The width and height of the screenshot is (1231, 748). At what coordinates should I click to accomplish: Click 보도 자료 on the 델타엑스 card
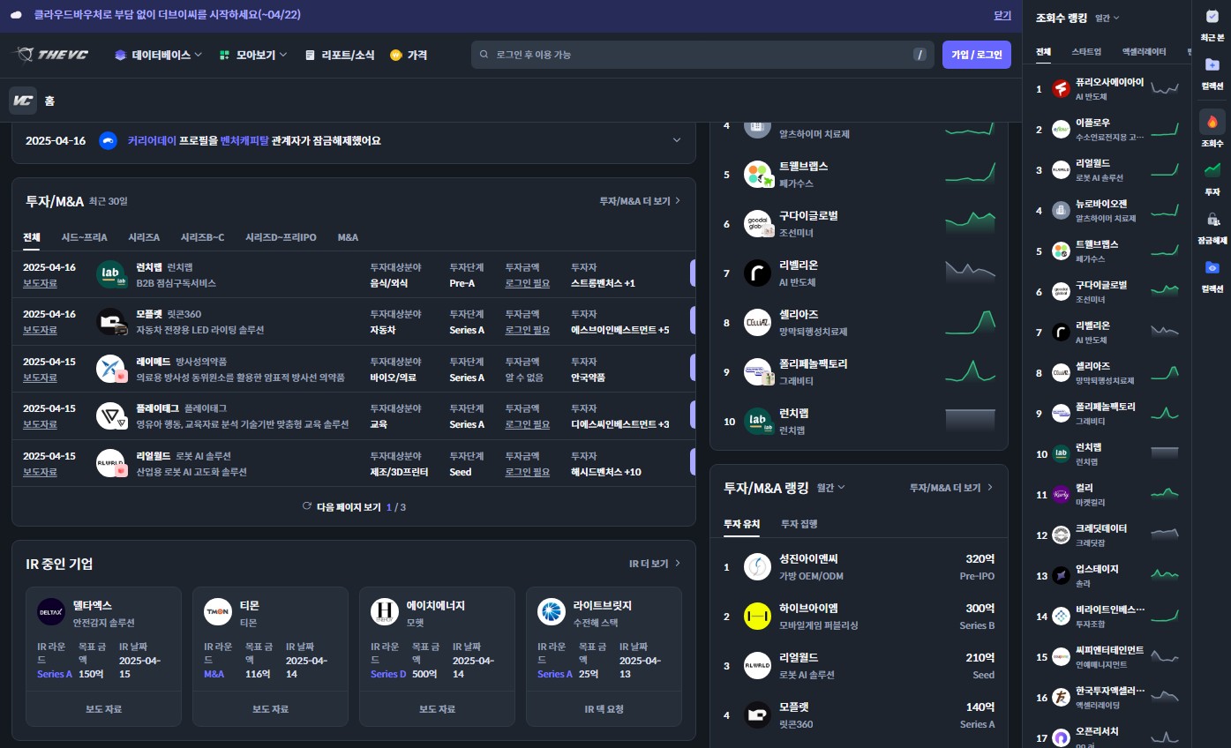click(x=103, y=709)
